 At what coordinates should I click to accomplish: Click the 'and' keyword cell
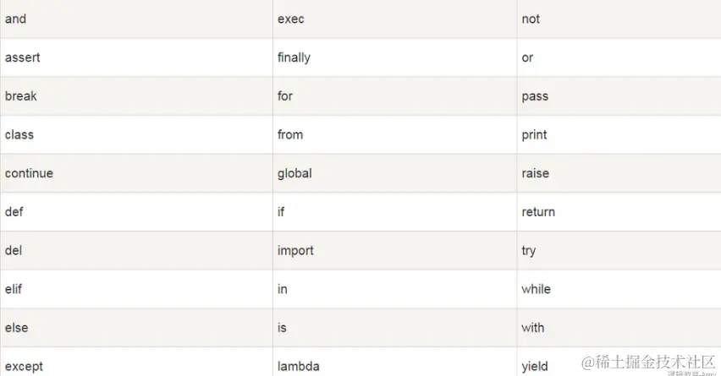[x=16, y=19]
